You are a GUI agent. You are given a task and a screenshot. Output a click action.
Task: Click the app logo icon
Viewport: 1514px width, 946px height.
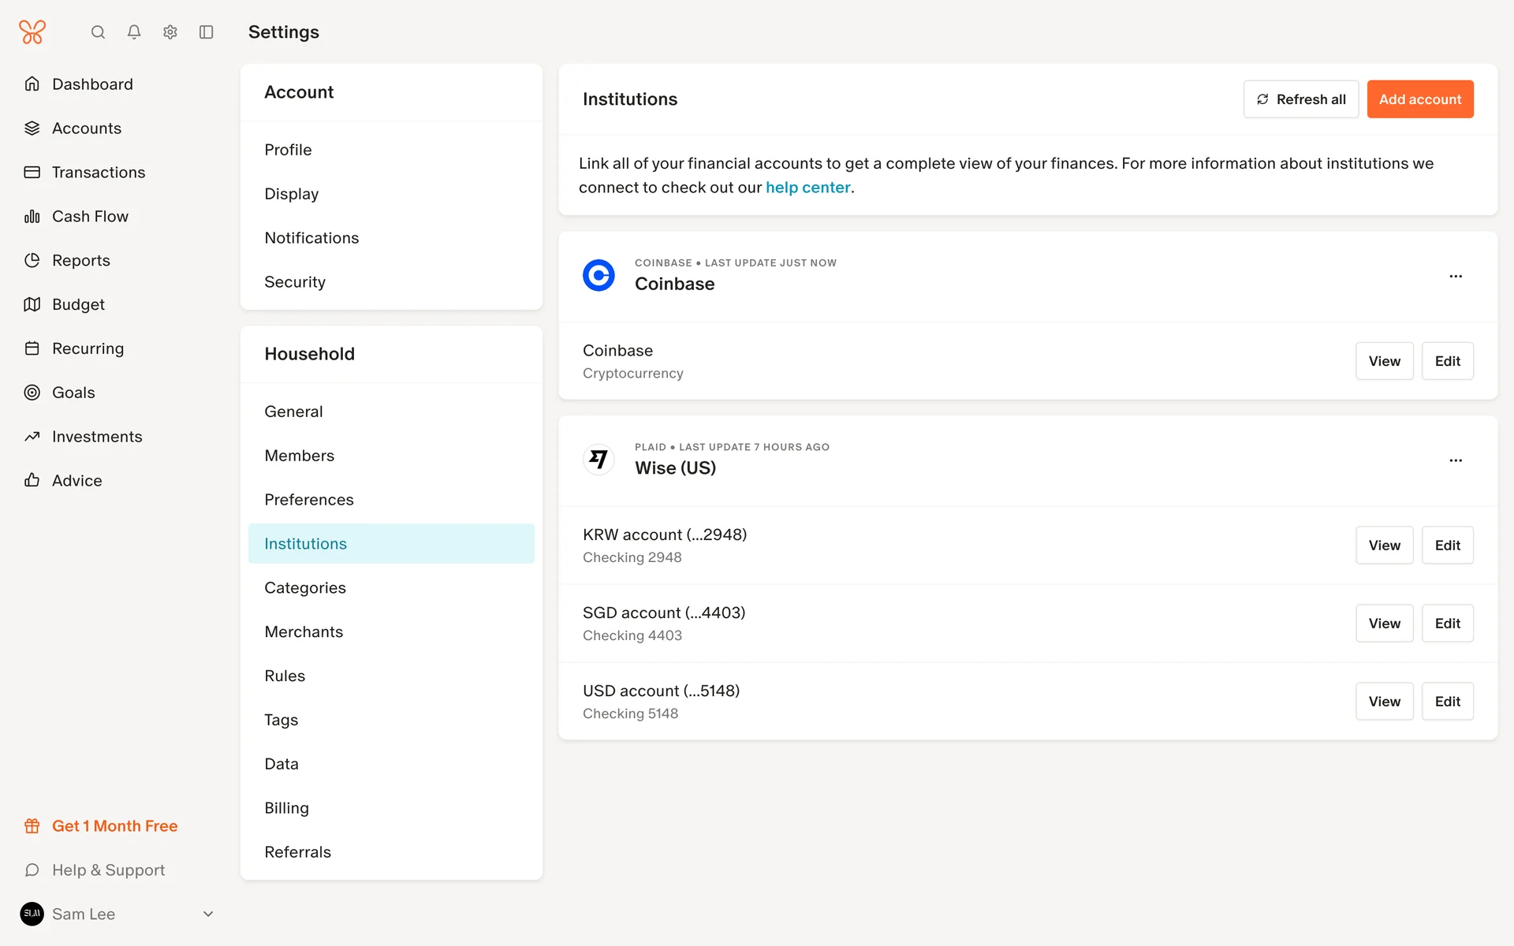(32, 32)
